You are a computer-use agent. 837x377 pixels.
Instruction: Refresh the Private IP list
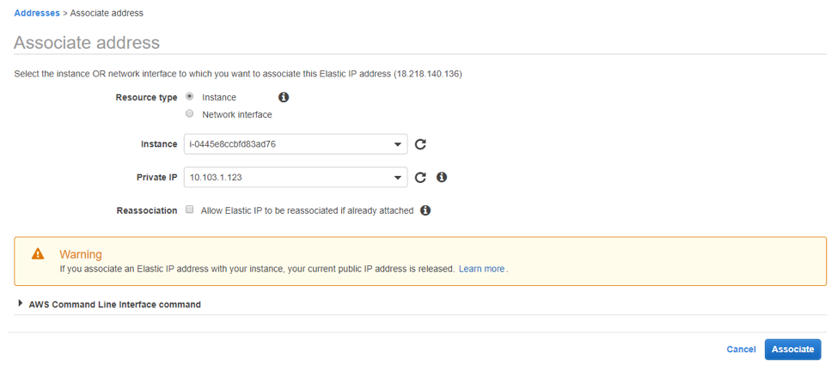420,178
